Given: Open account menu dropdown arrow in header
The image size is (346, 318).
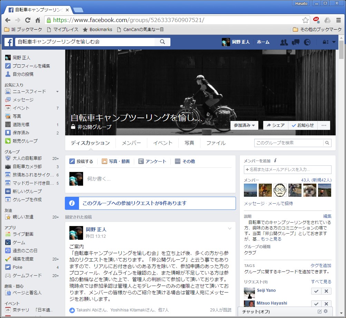Looking at the screenshot, I should click(334, 42).
